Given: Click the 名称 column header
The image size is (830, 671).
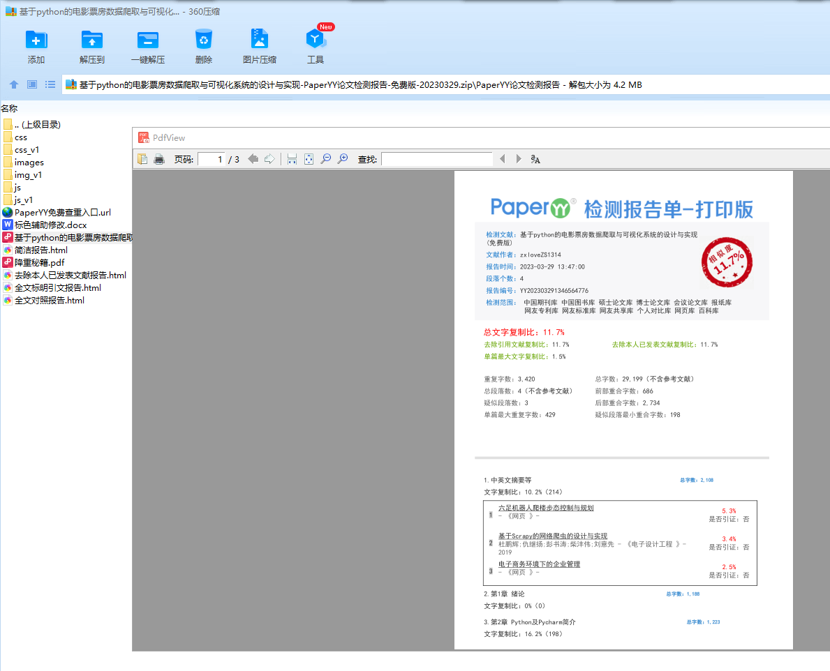Looking at the screenshot, I should [10, 108].
